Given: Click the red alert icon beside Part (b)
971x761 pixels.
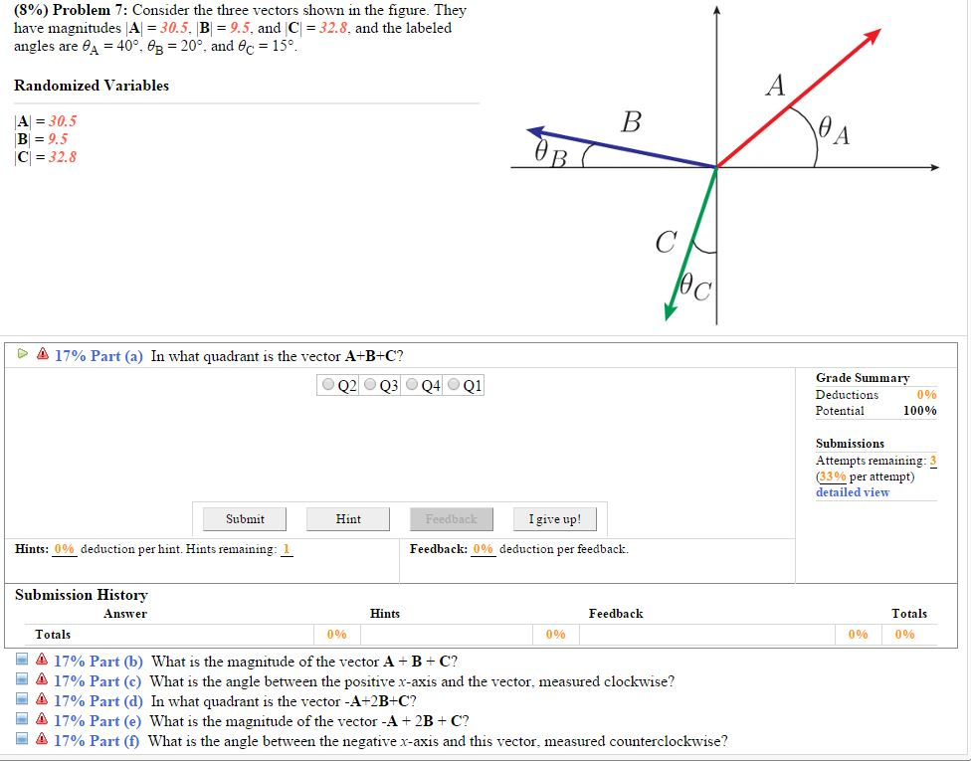Looking at the screenshot, I should tap(42, 660).
